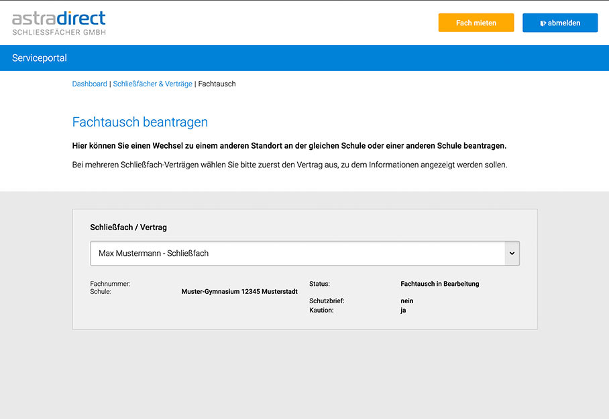Click the Fachtausch in Bearbeitung status text

441,283
